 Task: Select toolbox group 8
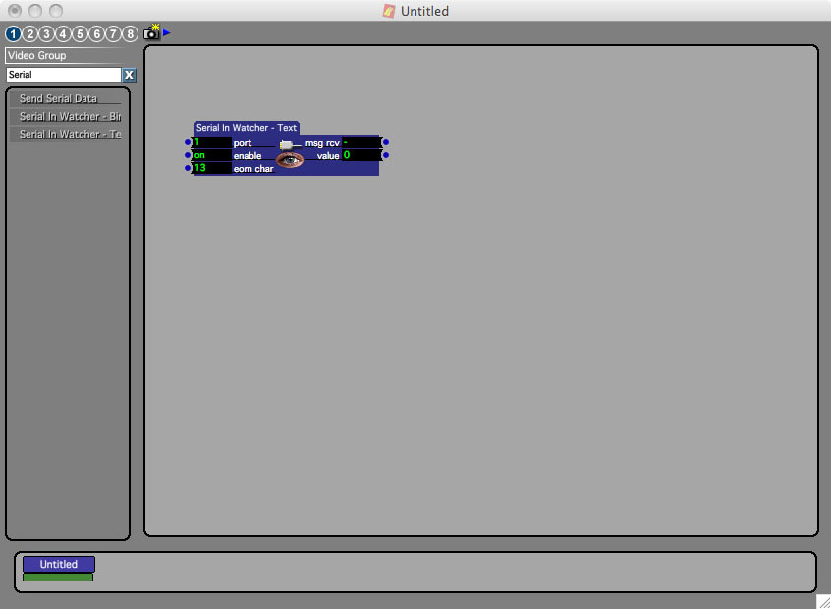(x=130, y=34)
